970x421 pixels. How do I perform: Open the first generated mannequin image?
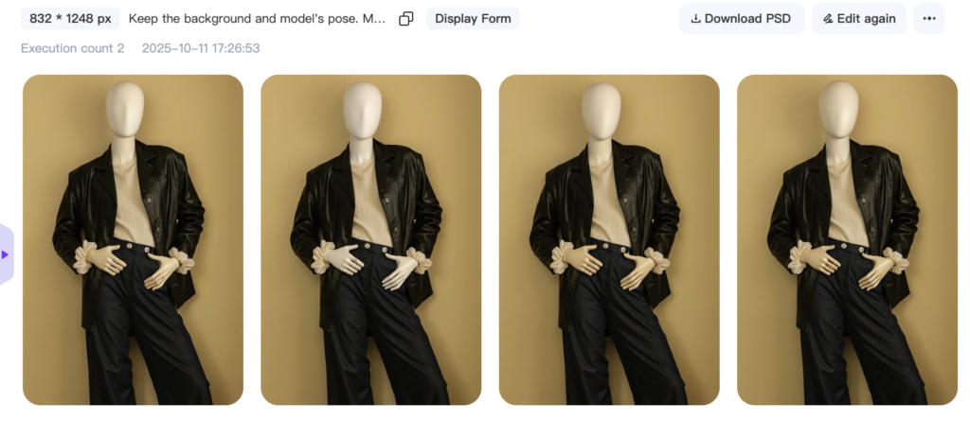pyautogui.click(x=133, y=240)
